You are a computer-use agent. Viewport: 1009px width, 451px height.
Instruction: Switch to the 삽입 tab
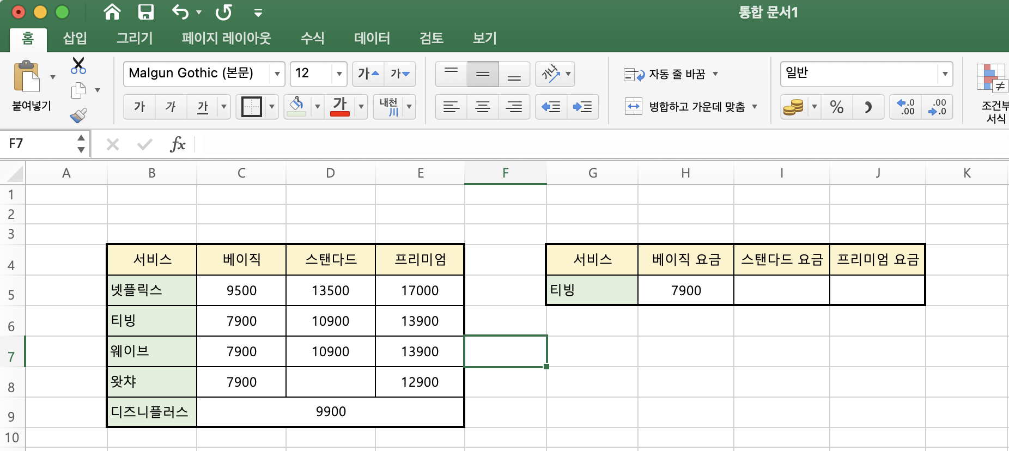pyautogui.click(x=75, y=38)
